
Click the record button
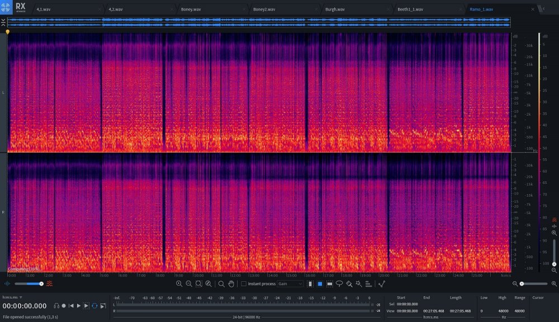(x=64, y=306)
